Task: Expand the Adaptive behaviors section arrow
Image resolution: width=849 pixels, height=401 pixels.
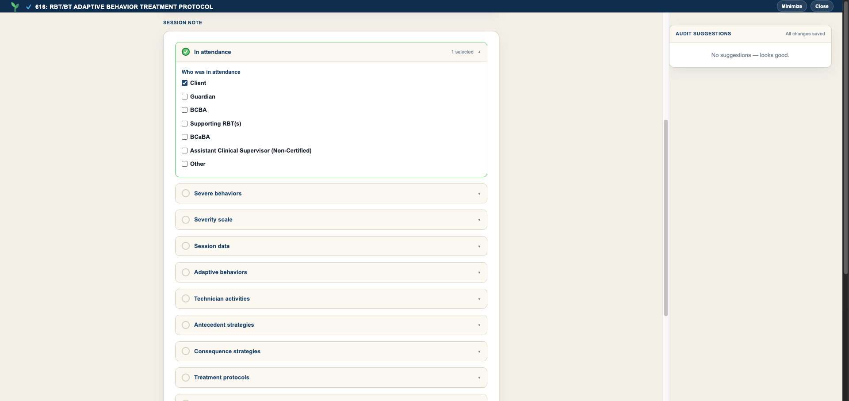Action: click(479, 272)
